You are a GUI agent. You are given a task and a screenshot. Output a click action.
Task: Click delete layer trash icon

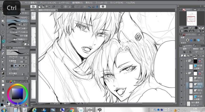(203, 56)
